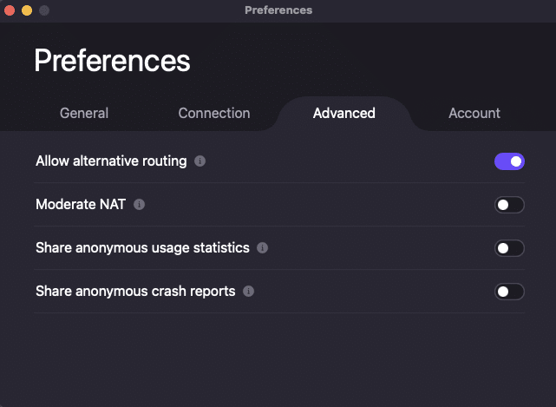
Task: Switch to the General tab
Action: point(84,113)
